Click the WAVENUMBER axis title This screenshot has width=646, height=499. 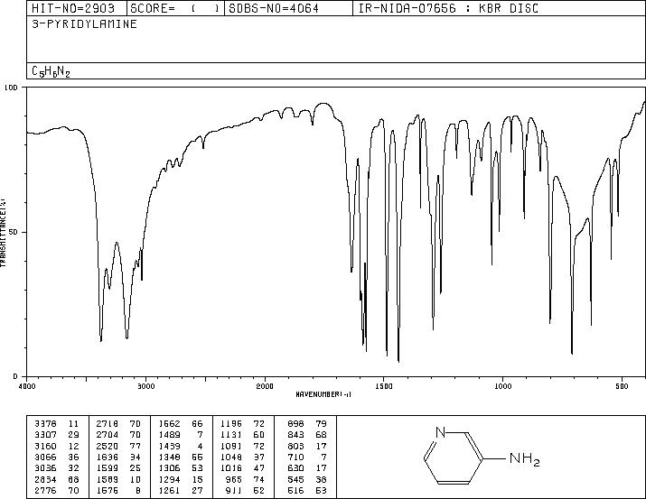point(323,394)
